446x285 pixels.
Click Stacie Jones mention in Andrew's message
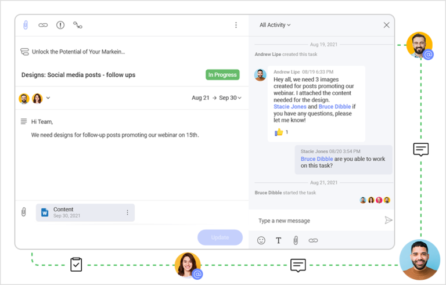290,107
